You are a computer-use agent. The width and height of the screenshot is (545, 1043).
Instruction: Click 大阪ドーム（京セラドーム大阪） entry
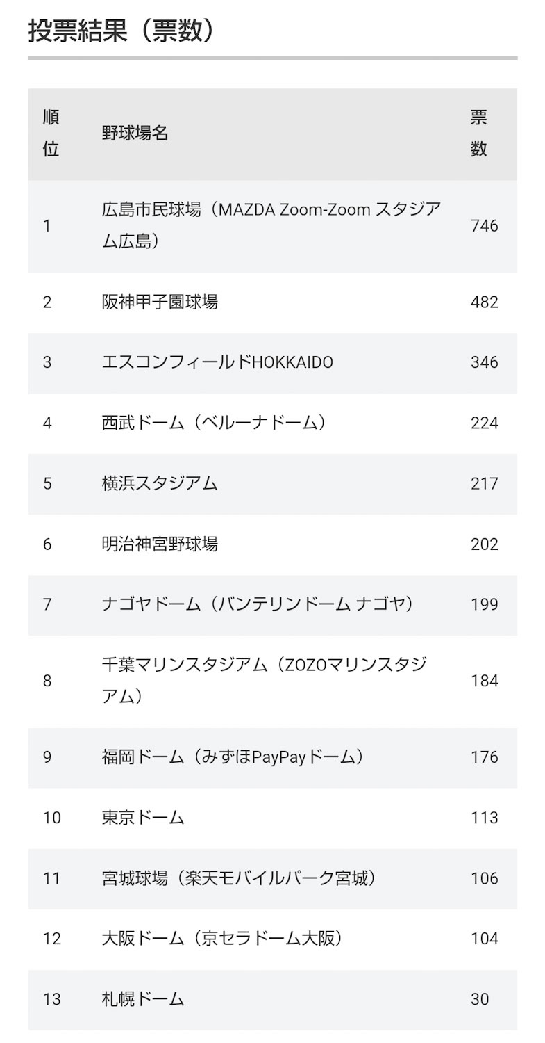tap(222, 939)
